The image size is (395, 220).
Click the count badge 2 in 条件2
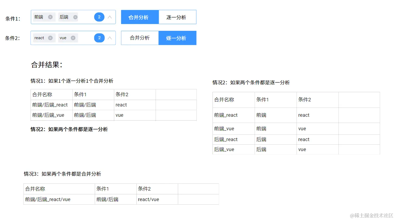tap(99, 38)
